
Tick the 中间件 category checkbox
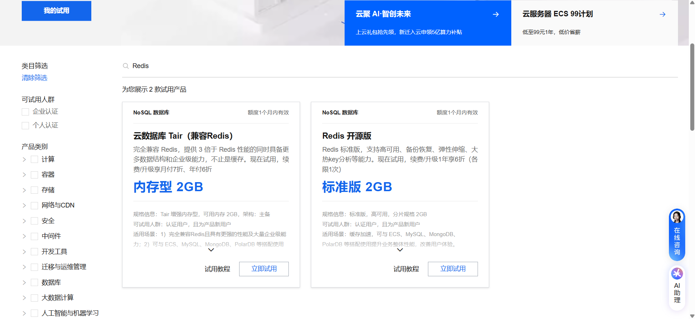tap(34, 236)
